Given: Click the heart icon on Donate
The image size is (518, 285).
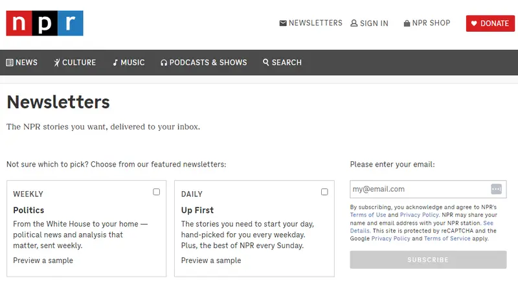Looking at the screenshot, I should [474, 23].
